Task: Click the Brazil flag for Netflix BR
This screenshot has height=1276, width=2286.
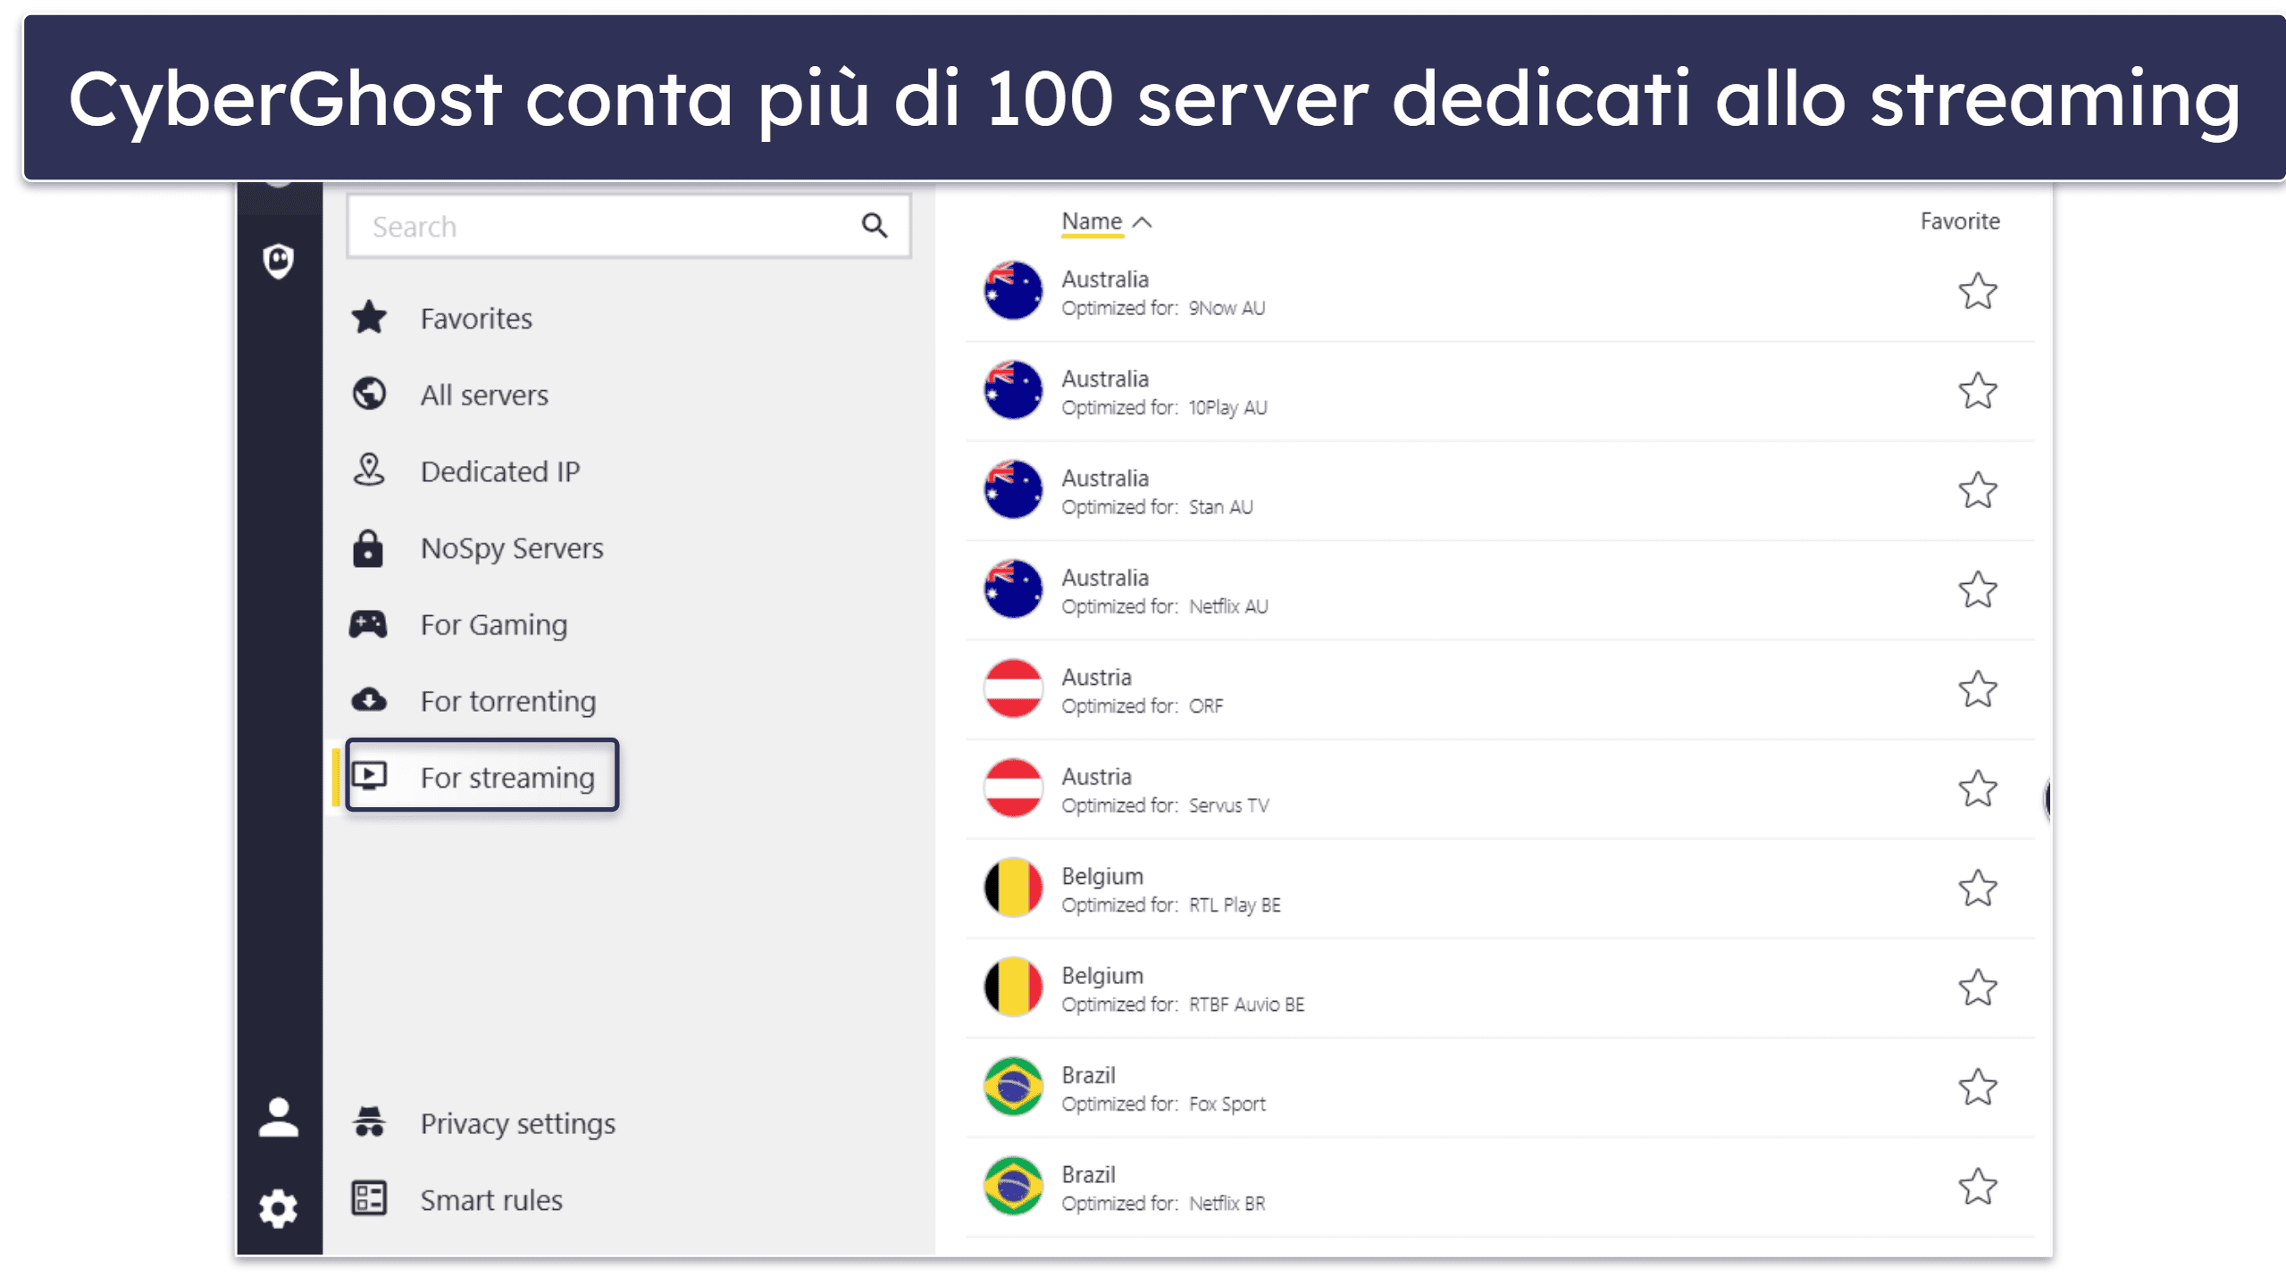Action: (x=1013, y=1187)
